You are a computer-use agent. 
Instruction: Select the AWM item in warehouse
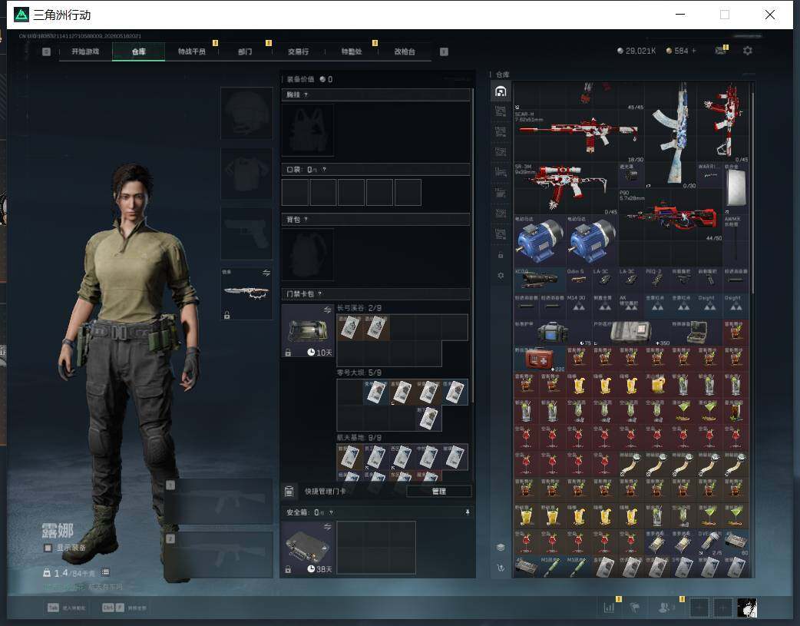[736, 241]
